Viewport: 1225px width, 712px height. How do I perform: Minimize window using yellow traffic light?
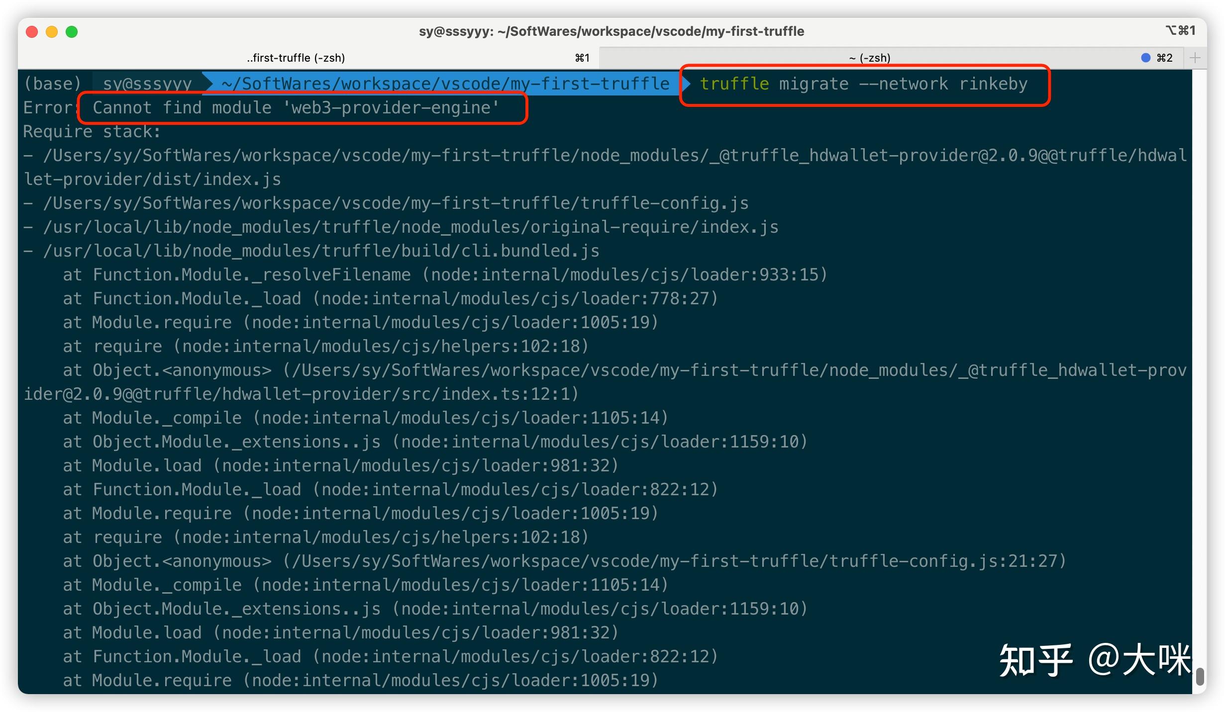pos(52,32)
